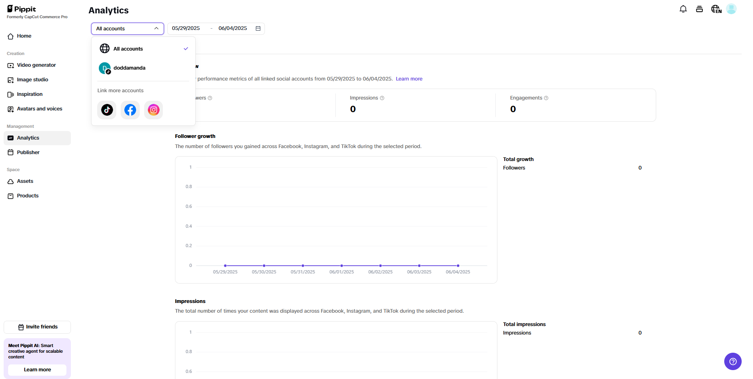
Task: Open the help question mark button
Action: [x=732, y=361]
